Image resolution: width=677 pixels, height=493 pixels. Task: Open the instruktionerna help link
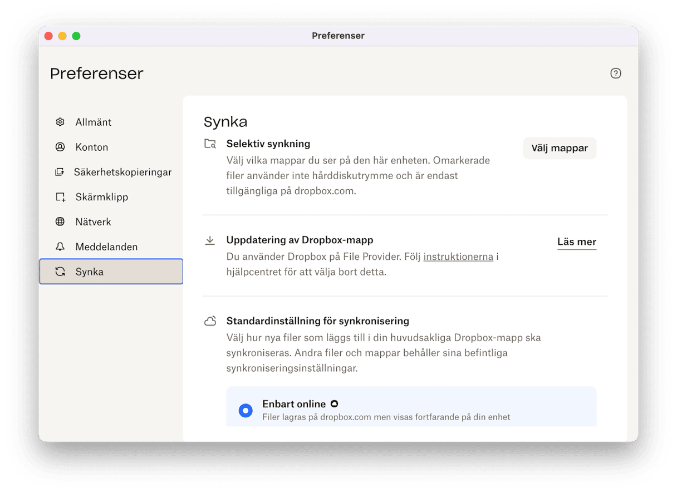[458, 257]
